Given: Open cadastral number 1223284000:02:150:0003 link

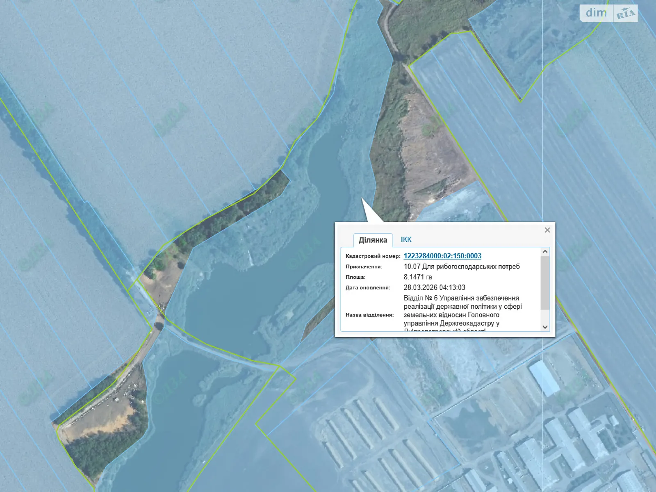Looking at the screenshot, I should coord(442,256).
